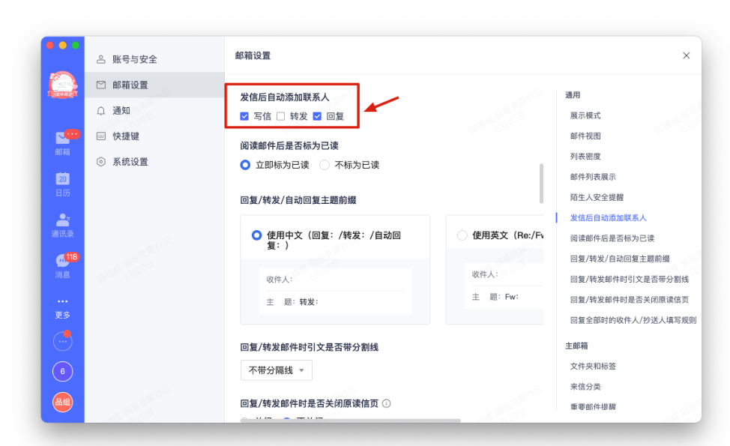The width and height of the screenshot is (730, 446).
Task: Select 立即标为已读 radio option
Action: point(245,165)
